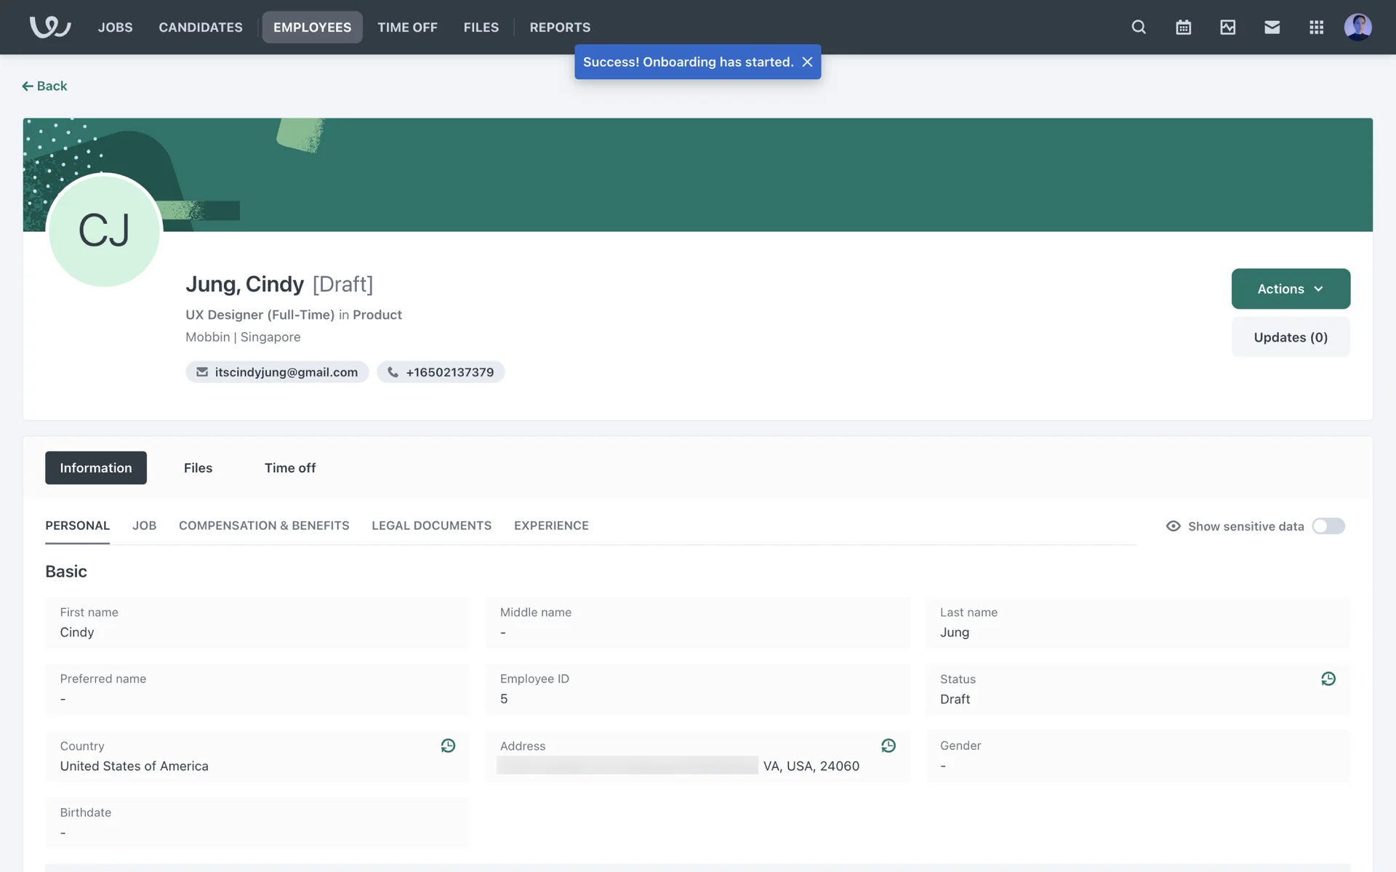Open the apps grid icon
This screenshot has width=1396, height=872.
tap(1316, 27)
